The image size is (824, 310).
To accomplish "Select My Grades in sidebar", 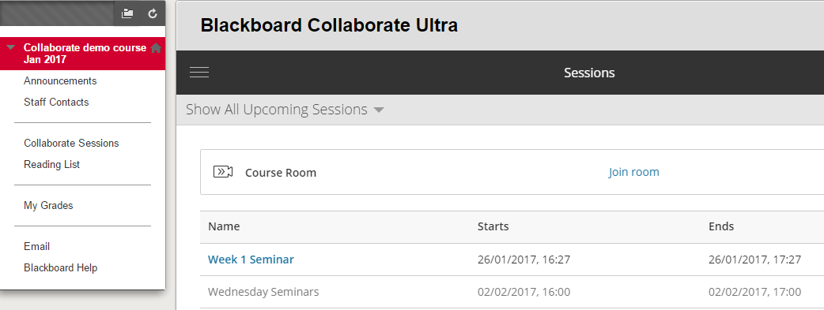I will coord(48,206).
